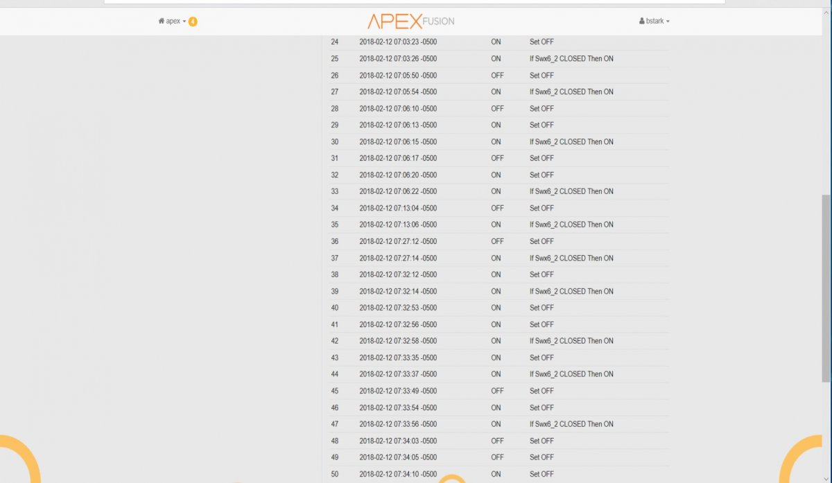832x483 pixels.
Task: Click 'Set OFF' statement in row 40
Action: point(541,308)
